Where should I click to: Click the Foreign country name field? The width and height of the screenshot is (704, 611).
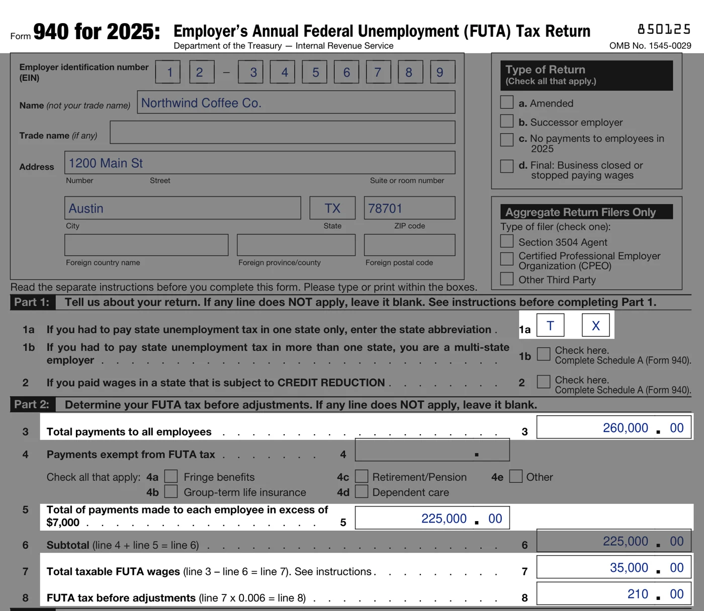[146, 245]
